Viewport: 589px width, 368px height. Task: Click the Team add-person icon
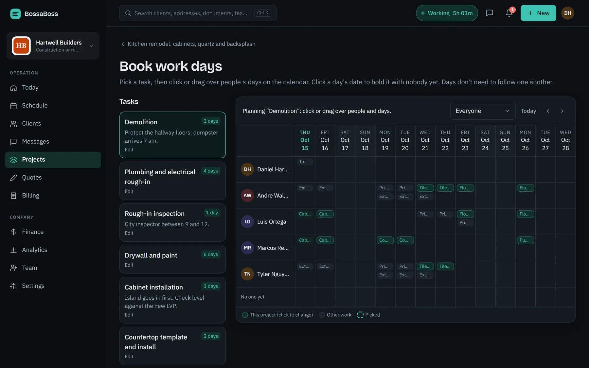pos(13,268)
